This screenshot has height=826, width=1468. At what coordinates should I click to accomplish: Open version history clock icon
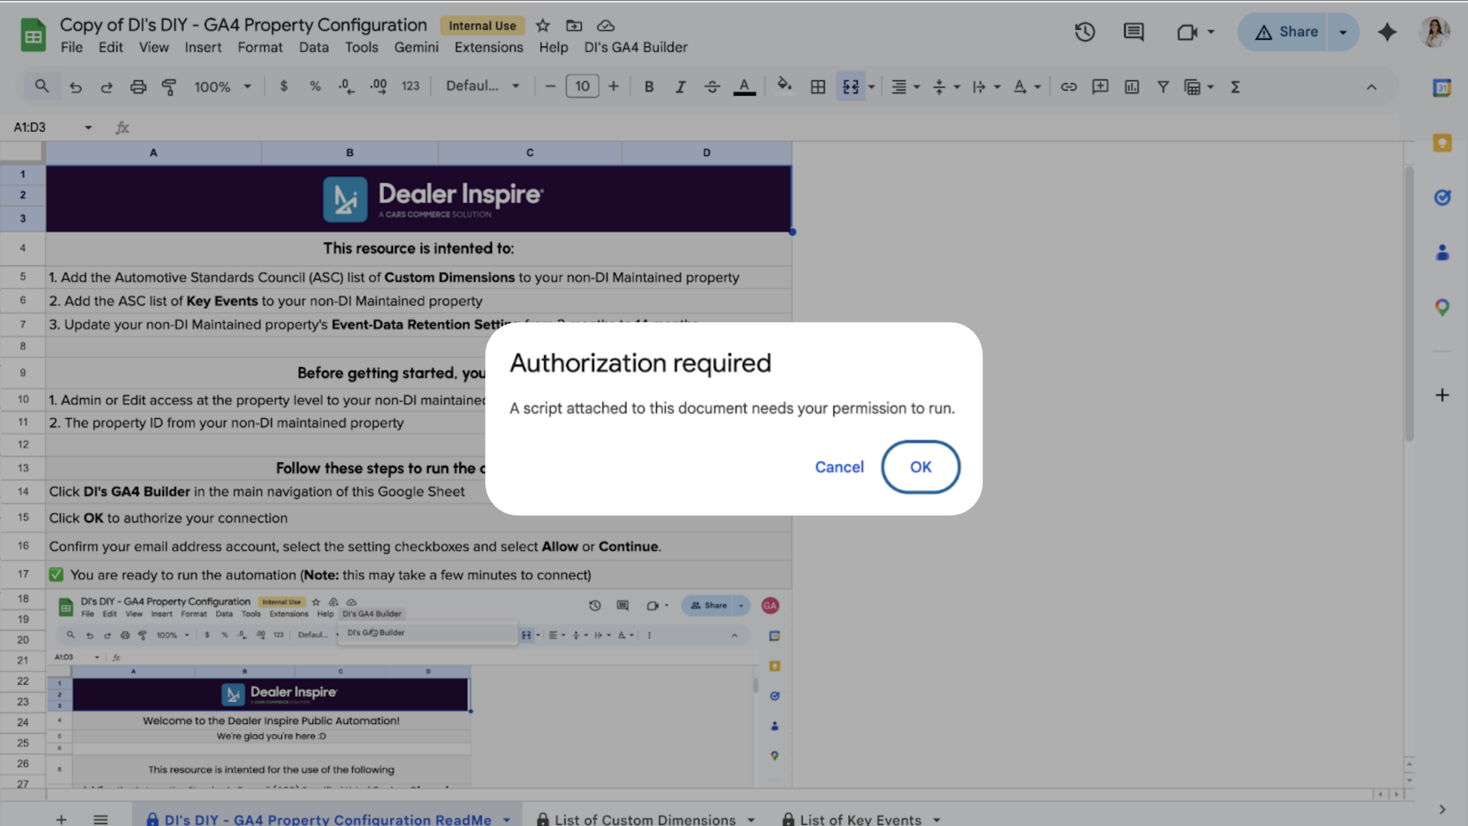pos(1084,32)
